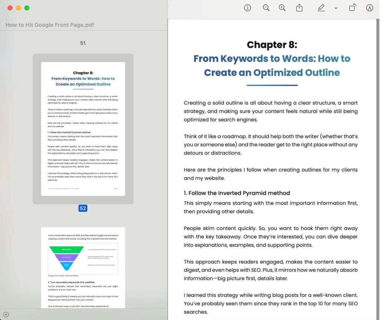Viewport: 384px width, 320px height.
Task: Click the Chapter 8 heading text
Action: [x=272, y=45]
